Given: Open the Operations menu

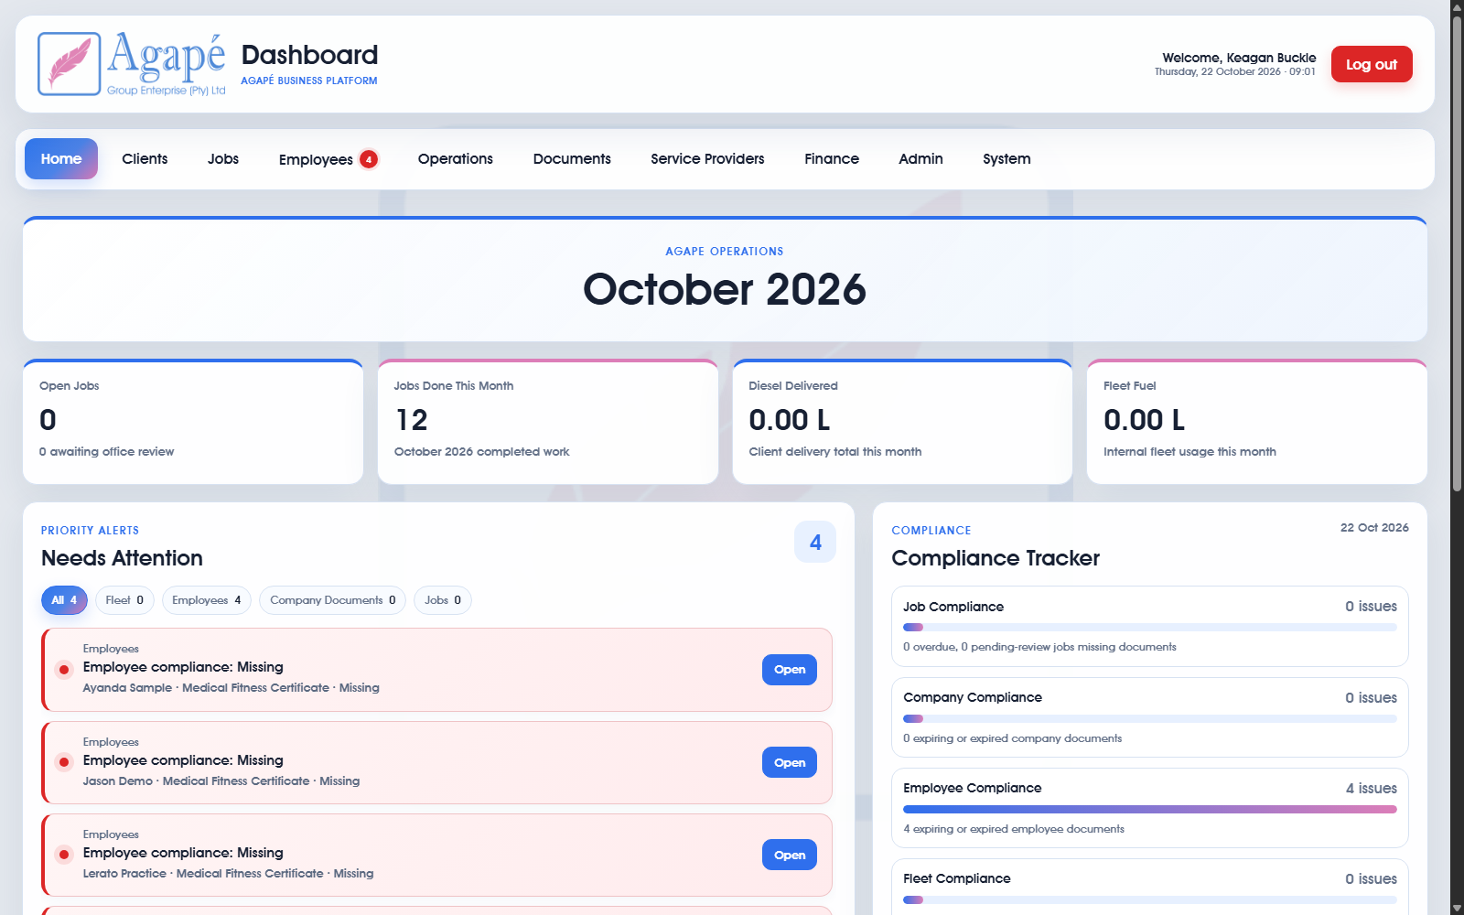Looking at the screenshot, I should (x=456, y=159).
